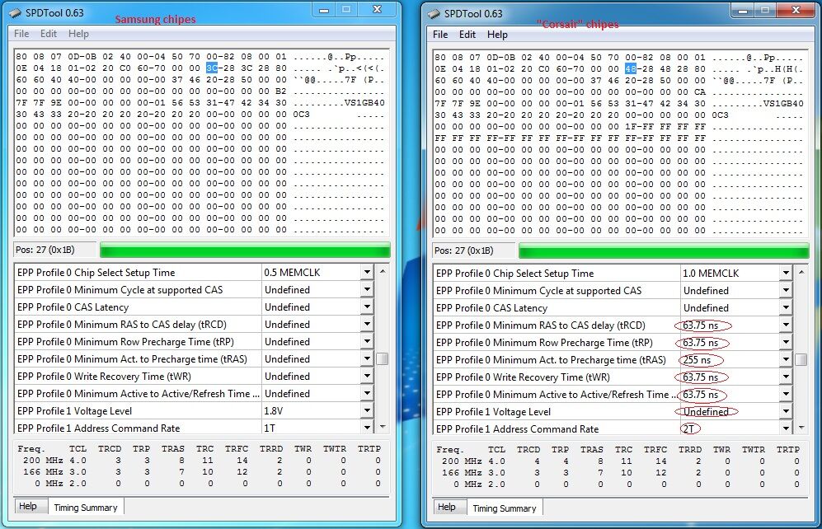Expand CAS Latency dropdown in left window
Image resolution: width=822 pixels, height=529 pixels.
pyautogui.click(x=367, y=307)
